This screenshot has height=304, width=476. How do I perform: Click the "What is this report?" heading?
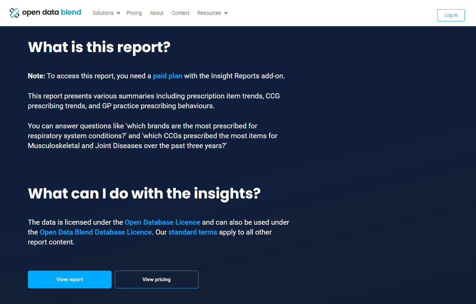[99, 47]
